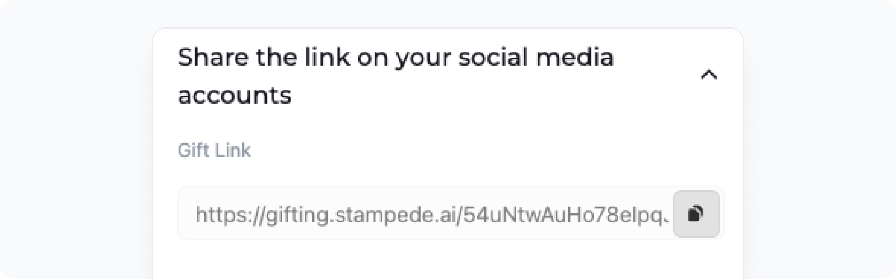Click the duplicate-pages icon in the link field
This screenshot has width=896, height=279.
tap(696, 213)
